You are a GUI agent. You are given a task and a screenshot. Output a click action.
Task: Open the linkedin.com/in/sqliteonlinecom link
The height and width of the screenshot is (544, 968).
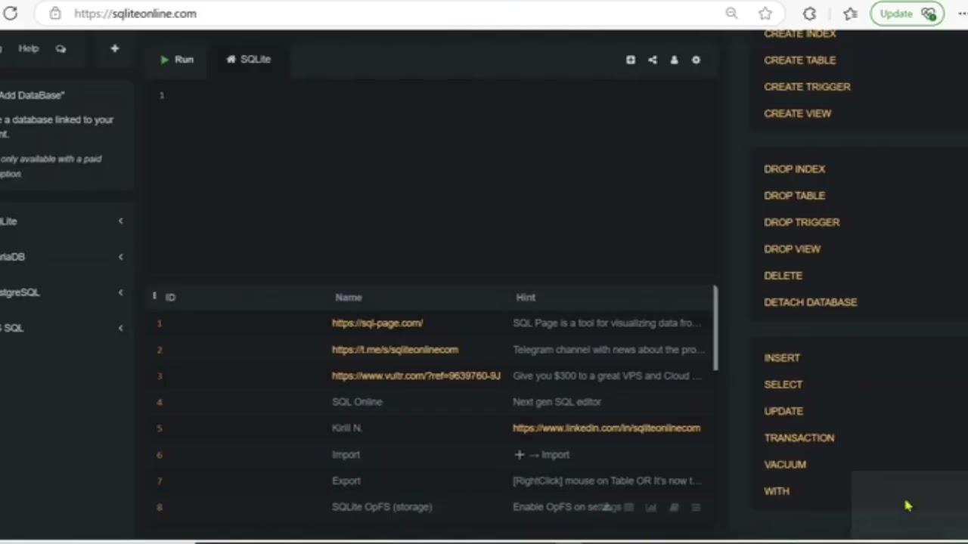pyautogui.click(x=607, y=428)
